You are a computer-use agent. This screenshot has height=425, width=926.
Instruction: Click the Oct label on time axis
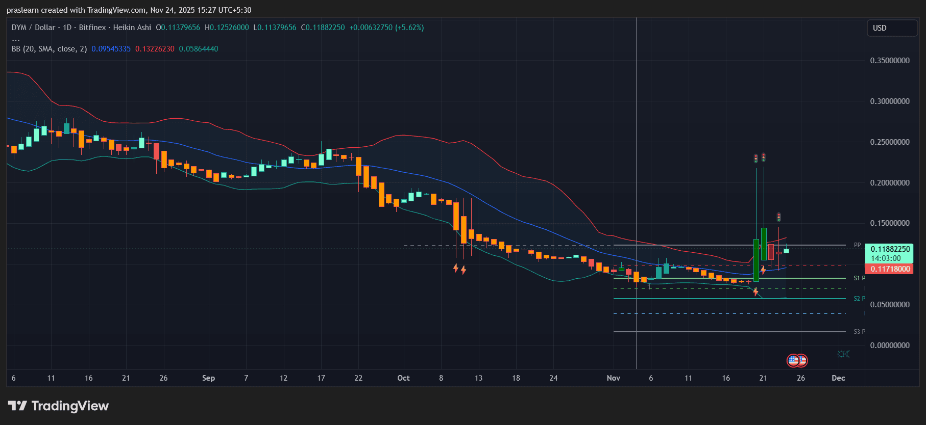pos(403,378)
